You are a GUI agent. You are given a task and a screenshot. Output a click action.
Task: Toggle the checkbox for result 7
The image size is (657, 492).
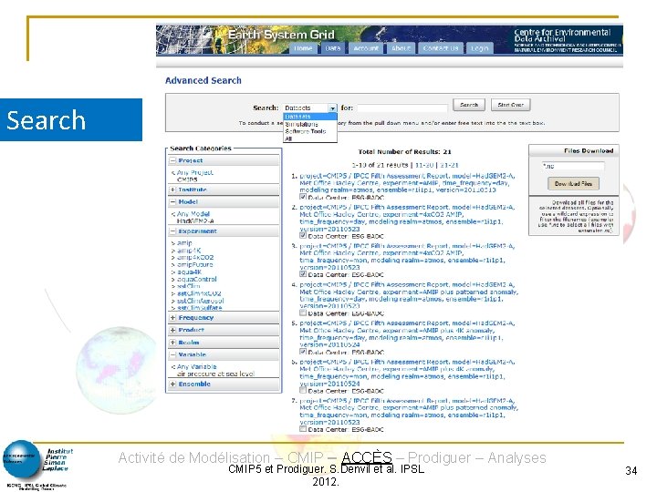click(303, 429)
